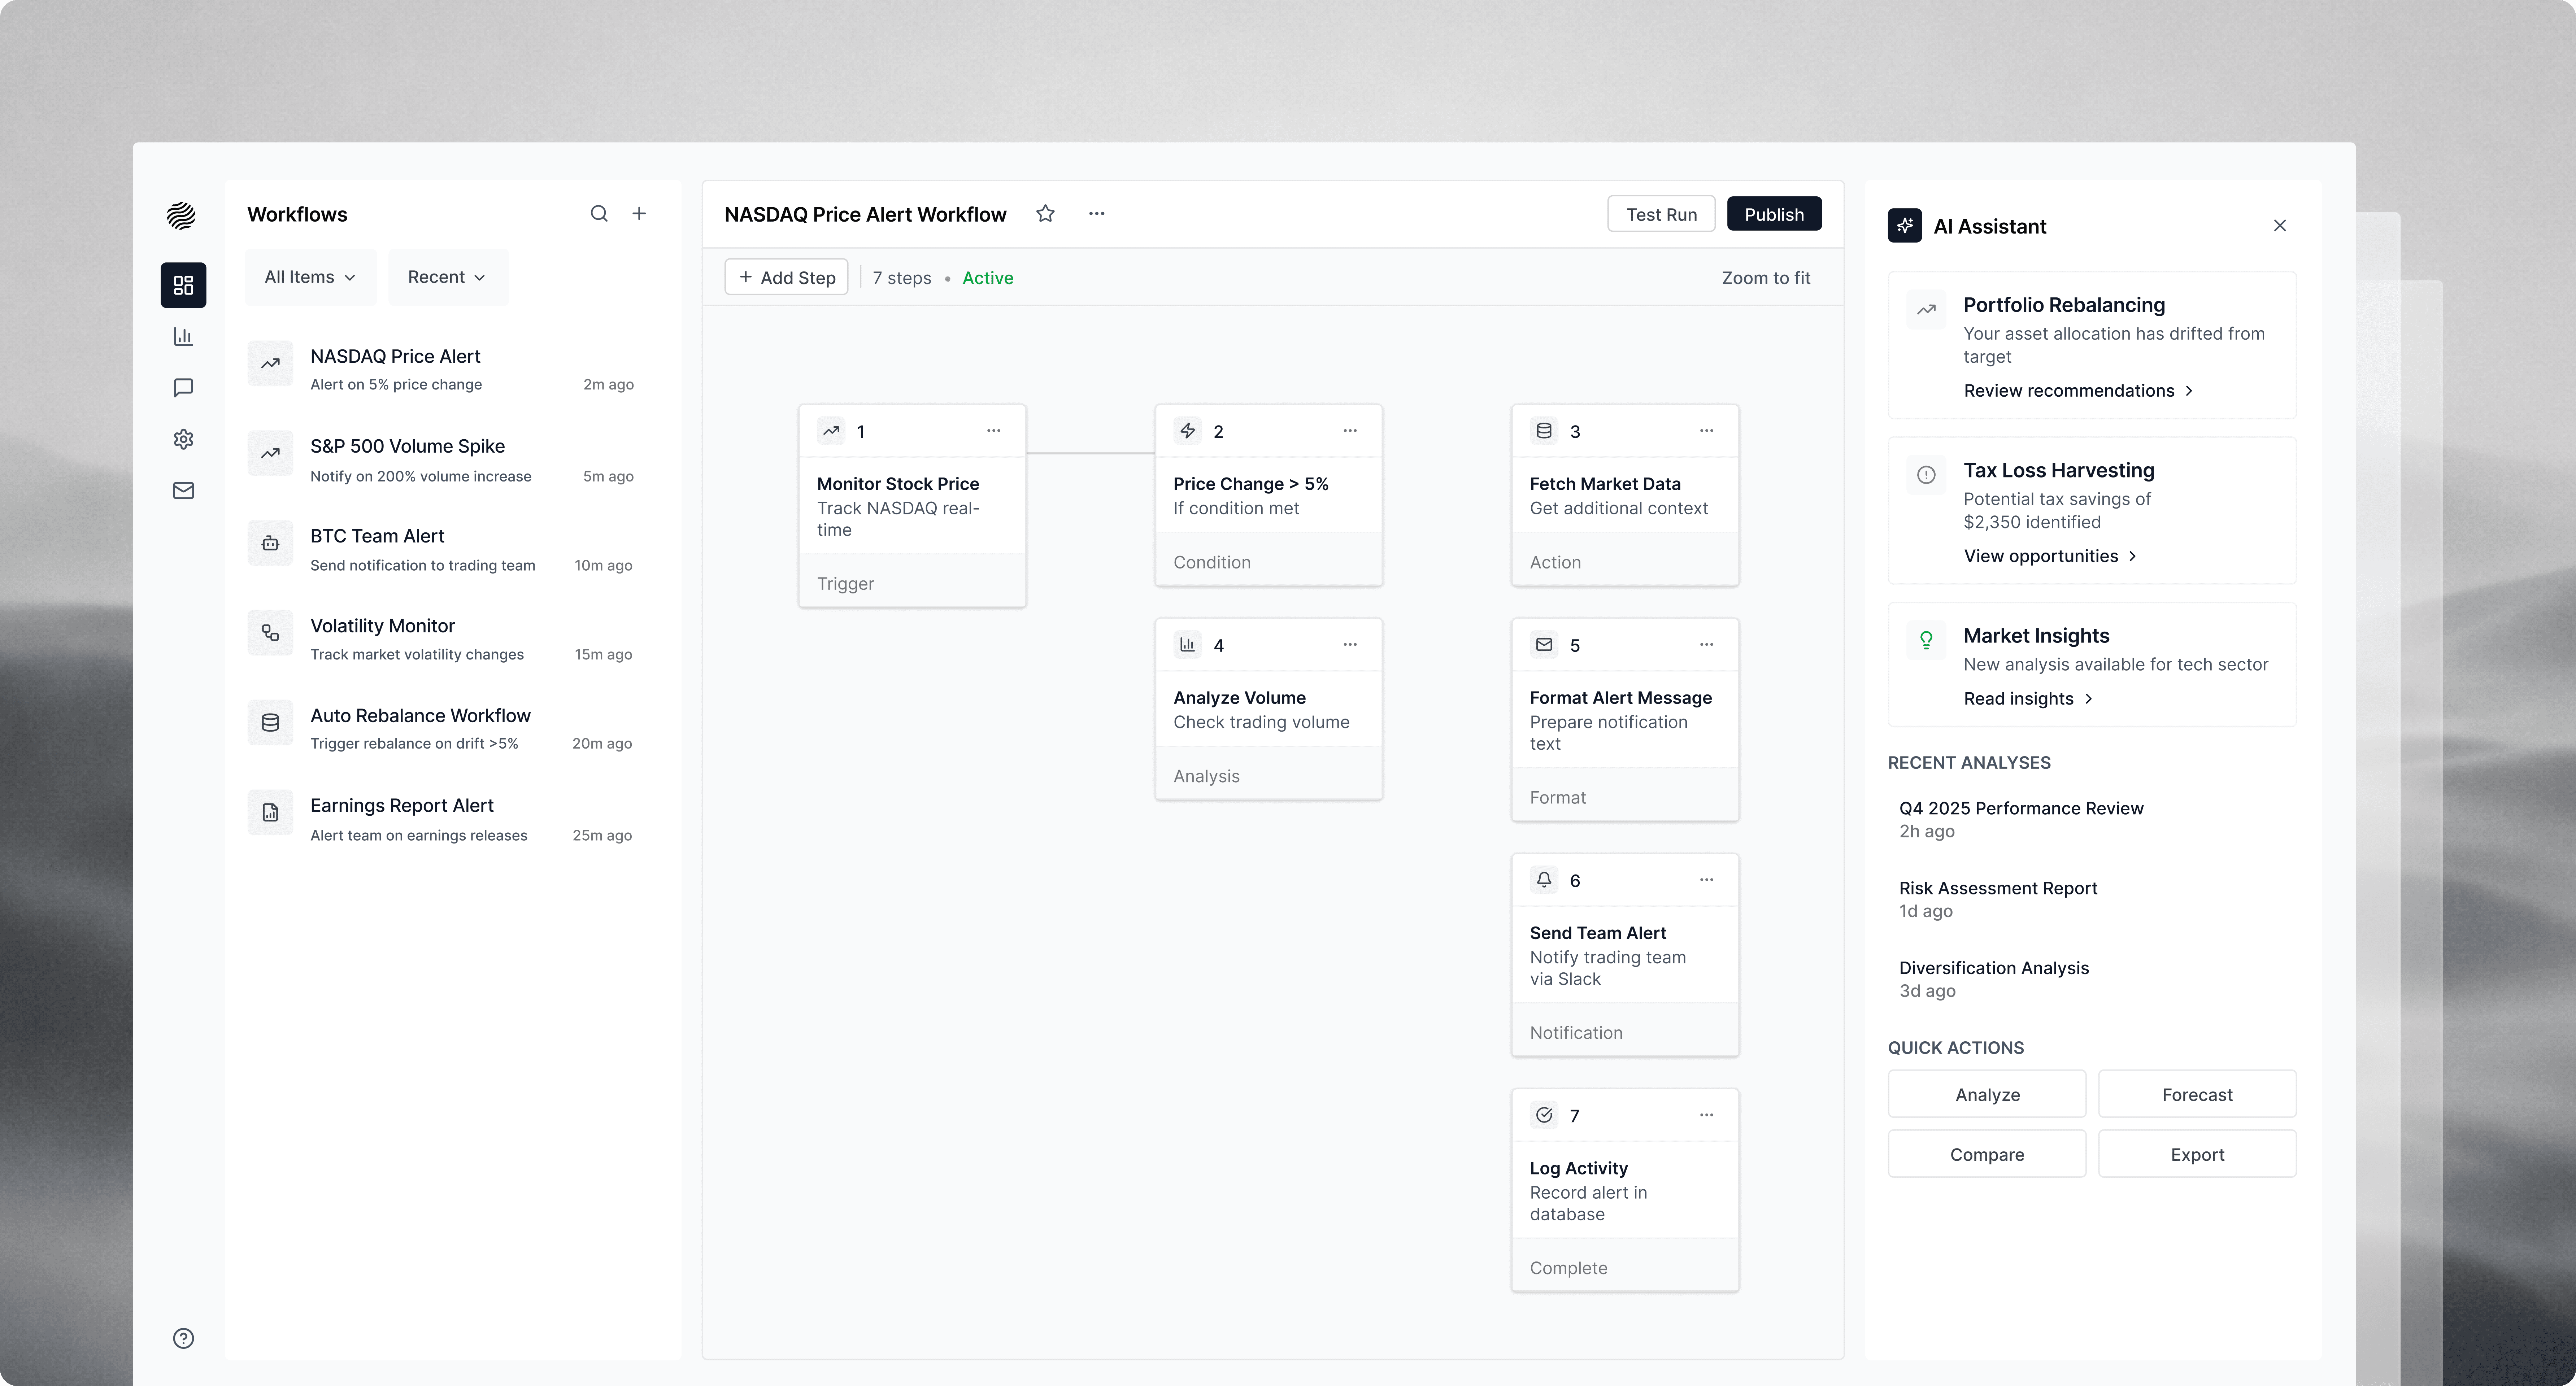
Task: Click the Test Run button
Action: (x=1660, y=214)
